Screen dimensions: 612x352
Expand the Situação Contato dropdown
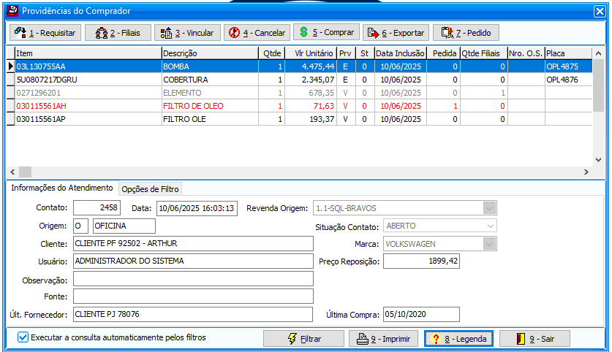coord(490,226)
